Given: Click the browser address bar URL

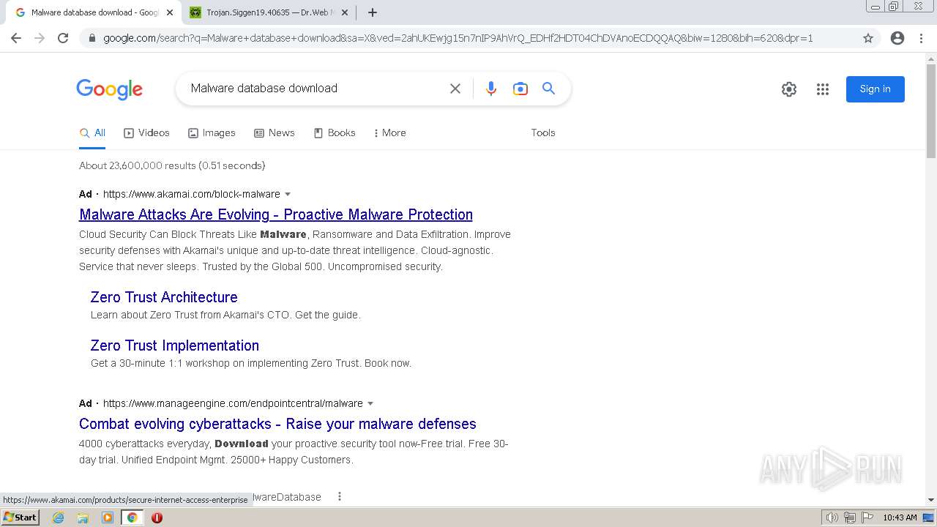Looking at the screenshot, I should click(458, 38).
